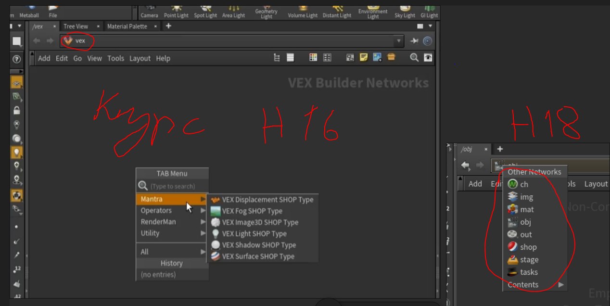Open the Edit menu in VEX network

[62, 58]
